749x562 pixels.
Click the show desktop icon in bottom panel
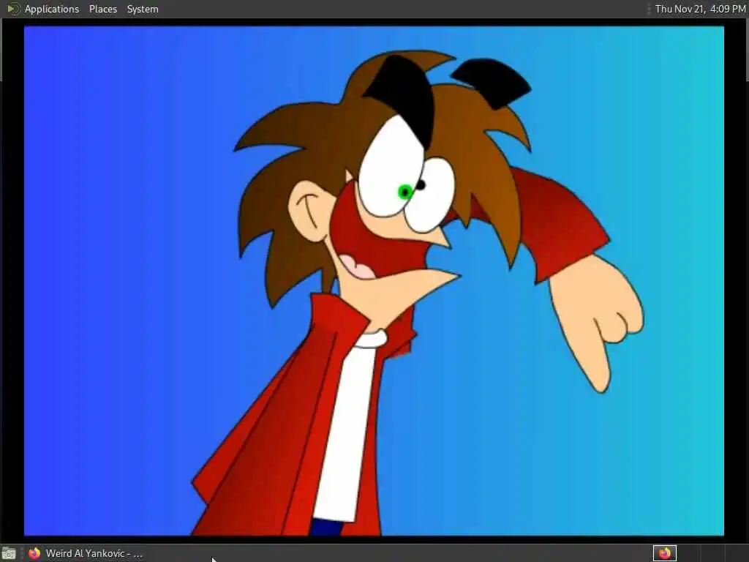click(x=9, y=554)
